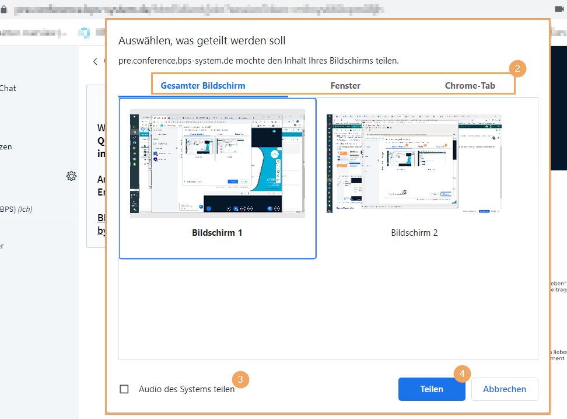The height and width of the screenshot is (419, 567).
Task: Click the camera icon in the address bar
Action: click(558, 10)
